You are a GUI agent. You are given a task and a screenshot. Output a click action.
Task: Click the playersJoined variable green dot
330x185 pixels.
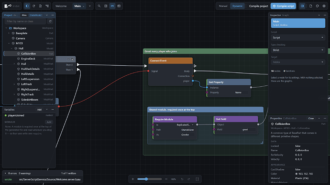(6, 115)
